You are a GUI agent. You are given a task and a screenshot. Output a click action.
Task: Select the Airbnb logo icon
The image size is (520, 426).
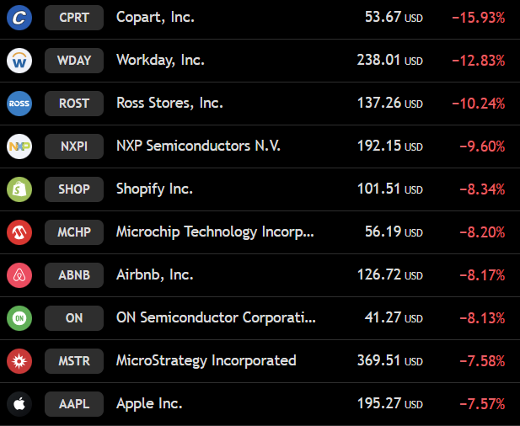pyautogui.click(x=19, y=275)
